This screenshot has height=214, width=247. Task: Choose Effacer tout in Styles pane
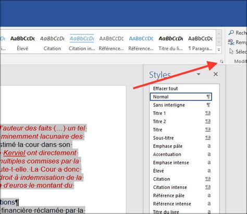pyautogui.click(x=181, y=89)
